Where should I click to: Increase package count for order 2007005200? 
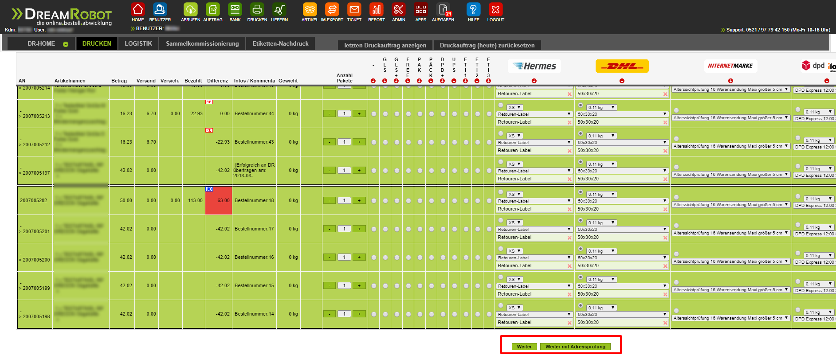(x=359, y=257)
